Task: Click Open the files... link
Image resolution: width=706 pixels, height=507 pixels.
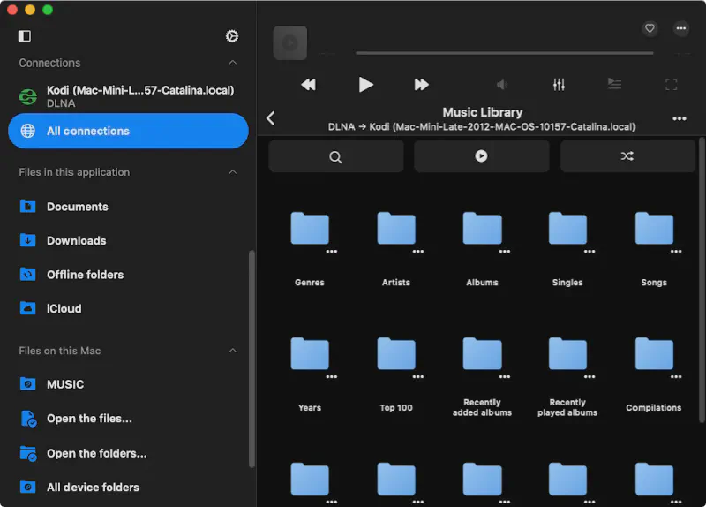Action: point(89,419)
